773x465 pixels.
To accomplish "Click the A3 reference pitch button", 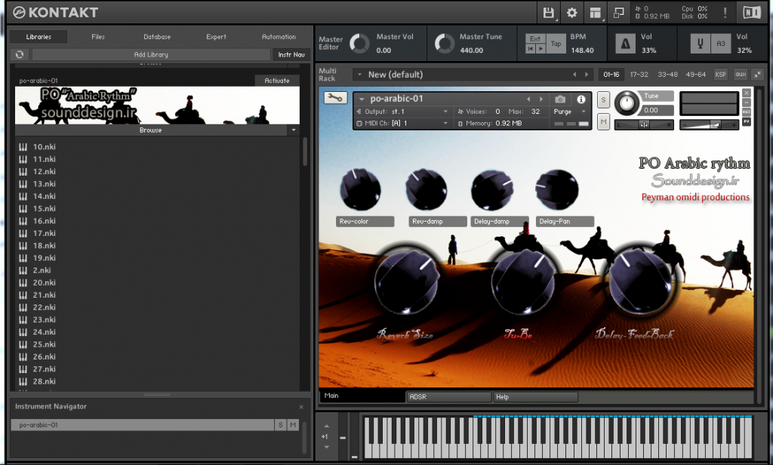I will click(x=721, y=44).
